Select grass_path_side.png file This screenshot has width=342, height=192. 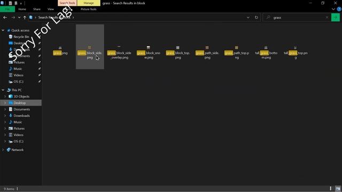207,52
